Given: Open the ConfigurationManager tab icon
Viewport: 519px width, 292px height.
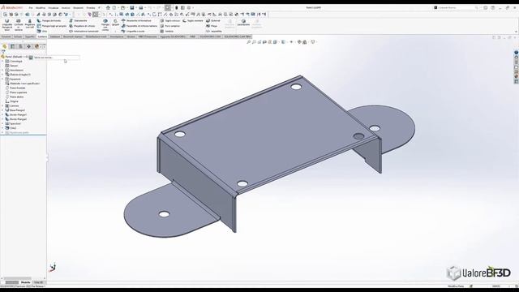Looking at the screenshot, I should [20, 46].
